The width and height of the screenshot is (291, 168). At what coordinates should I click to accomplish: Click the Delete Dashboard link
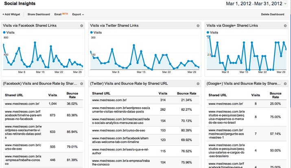272,14
